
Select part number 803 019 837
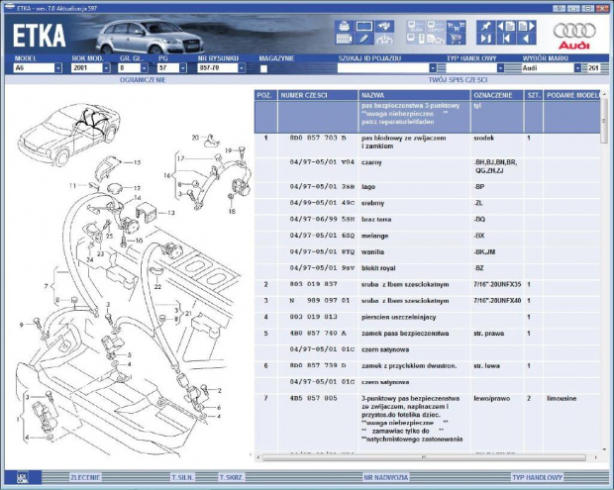313,284
